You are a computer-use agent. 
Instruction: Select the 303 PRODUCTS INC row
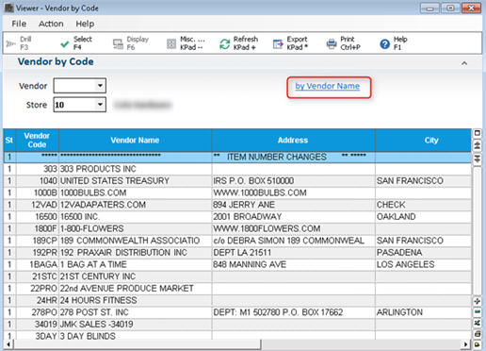[237, 169]
